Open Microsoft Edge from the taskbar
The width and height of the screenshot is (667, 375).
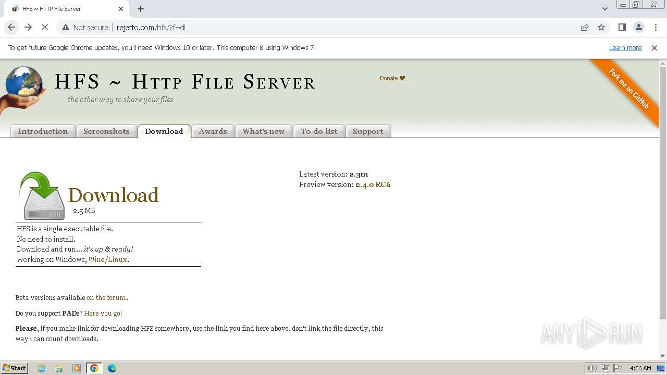112,368
